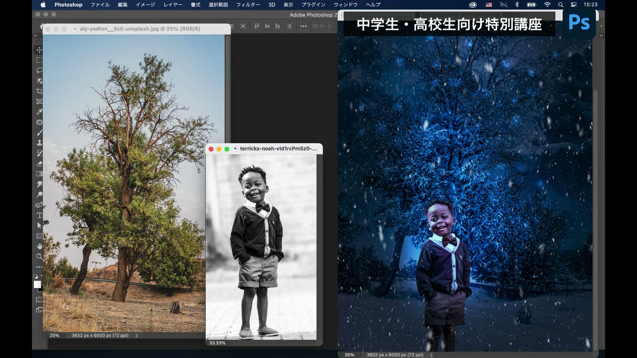Select the Dodge tool

click(x=39, y=195)
